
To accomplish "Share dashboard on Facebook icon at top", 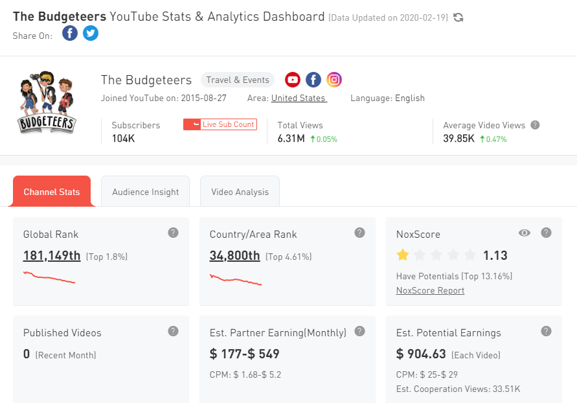I will click(x=70, y=33).
